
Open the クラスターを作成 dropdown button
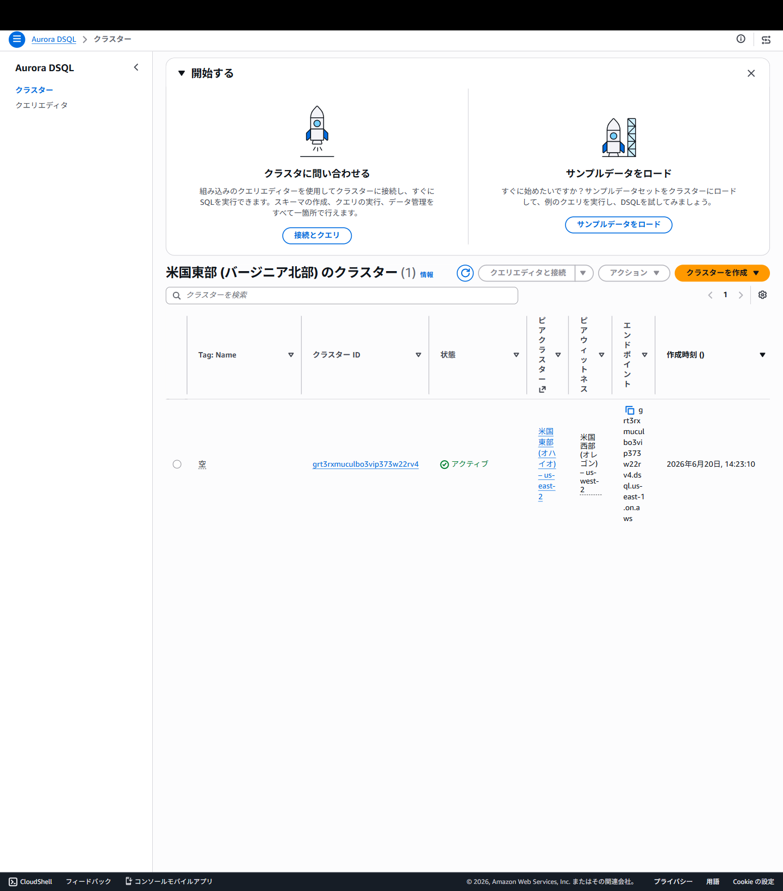[x=722, y=273]
